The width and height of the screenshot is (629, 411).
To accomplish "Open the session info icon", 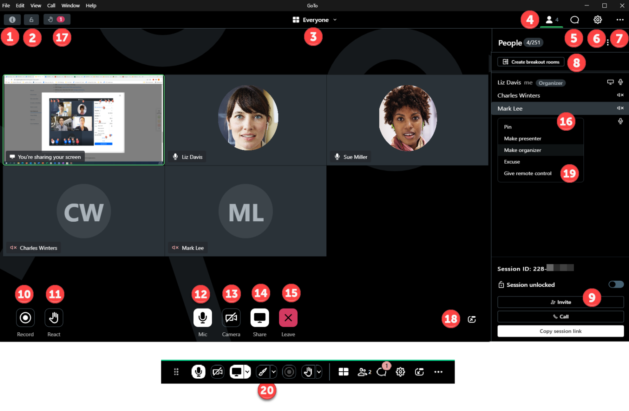I will tap(12, 19).
